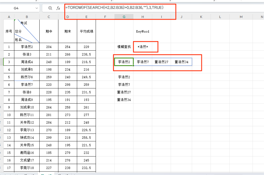264x175 pixels.
Task: Open the name box dropdown arrow
Action: pyautogui.click(x=37, y=8)
